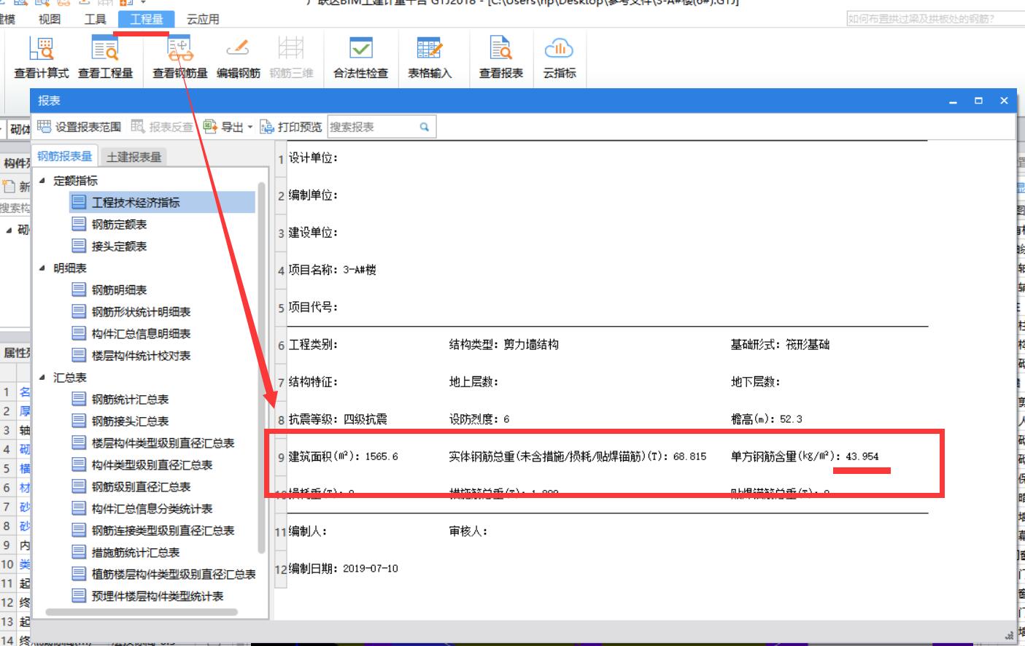Open 楼层构件类型级别直径汇总表 report

[153, 443]
